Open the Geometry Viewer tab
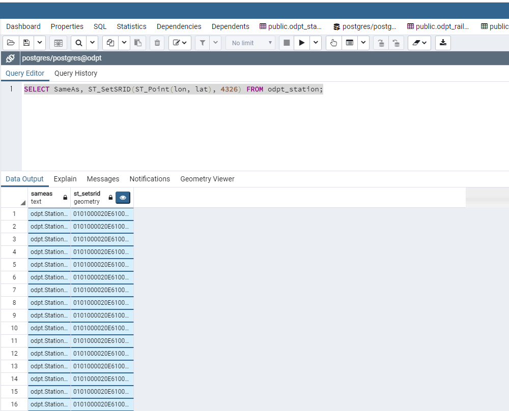509x411 pixels. [x=208, y=179]
